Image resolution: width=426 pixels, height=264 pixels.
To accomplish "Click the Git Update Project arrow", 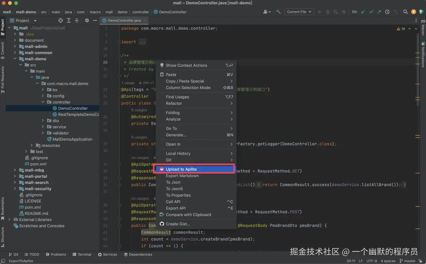I will (x=363, y=12).
